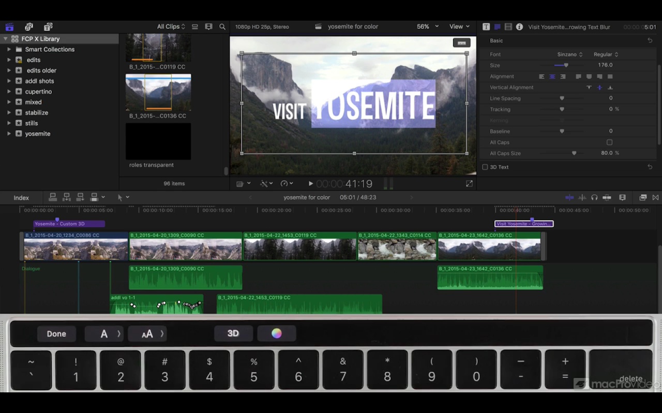Open the Sinzano font dropdown

tap(569, 54)
